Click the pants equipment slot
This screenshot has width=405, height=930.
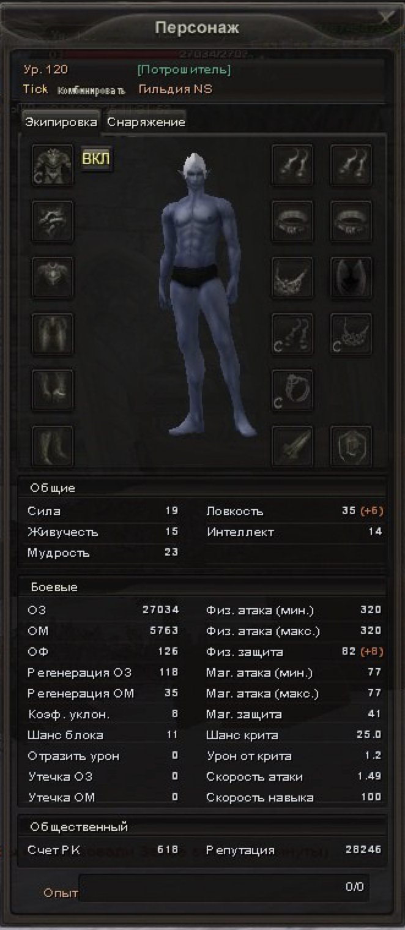(x=53, y=334)
